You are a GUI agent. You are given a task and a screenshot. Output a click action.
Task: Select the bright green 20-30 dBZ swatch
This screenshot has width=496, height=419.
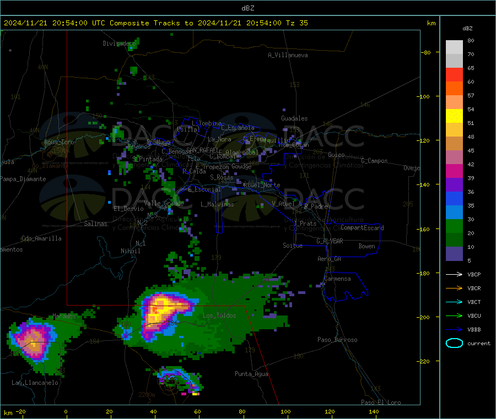(454, 226)
